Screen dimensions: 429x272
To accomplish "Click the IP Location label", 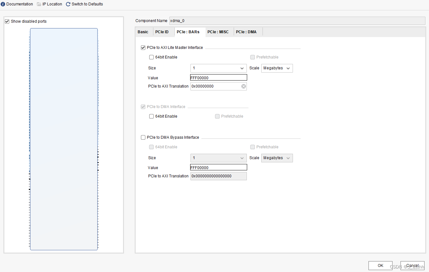I will point(52,4).
